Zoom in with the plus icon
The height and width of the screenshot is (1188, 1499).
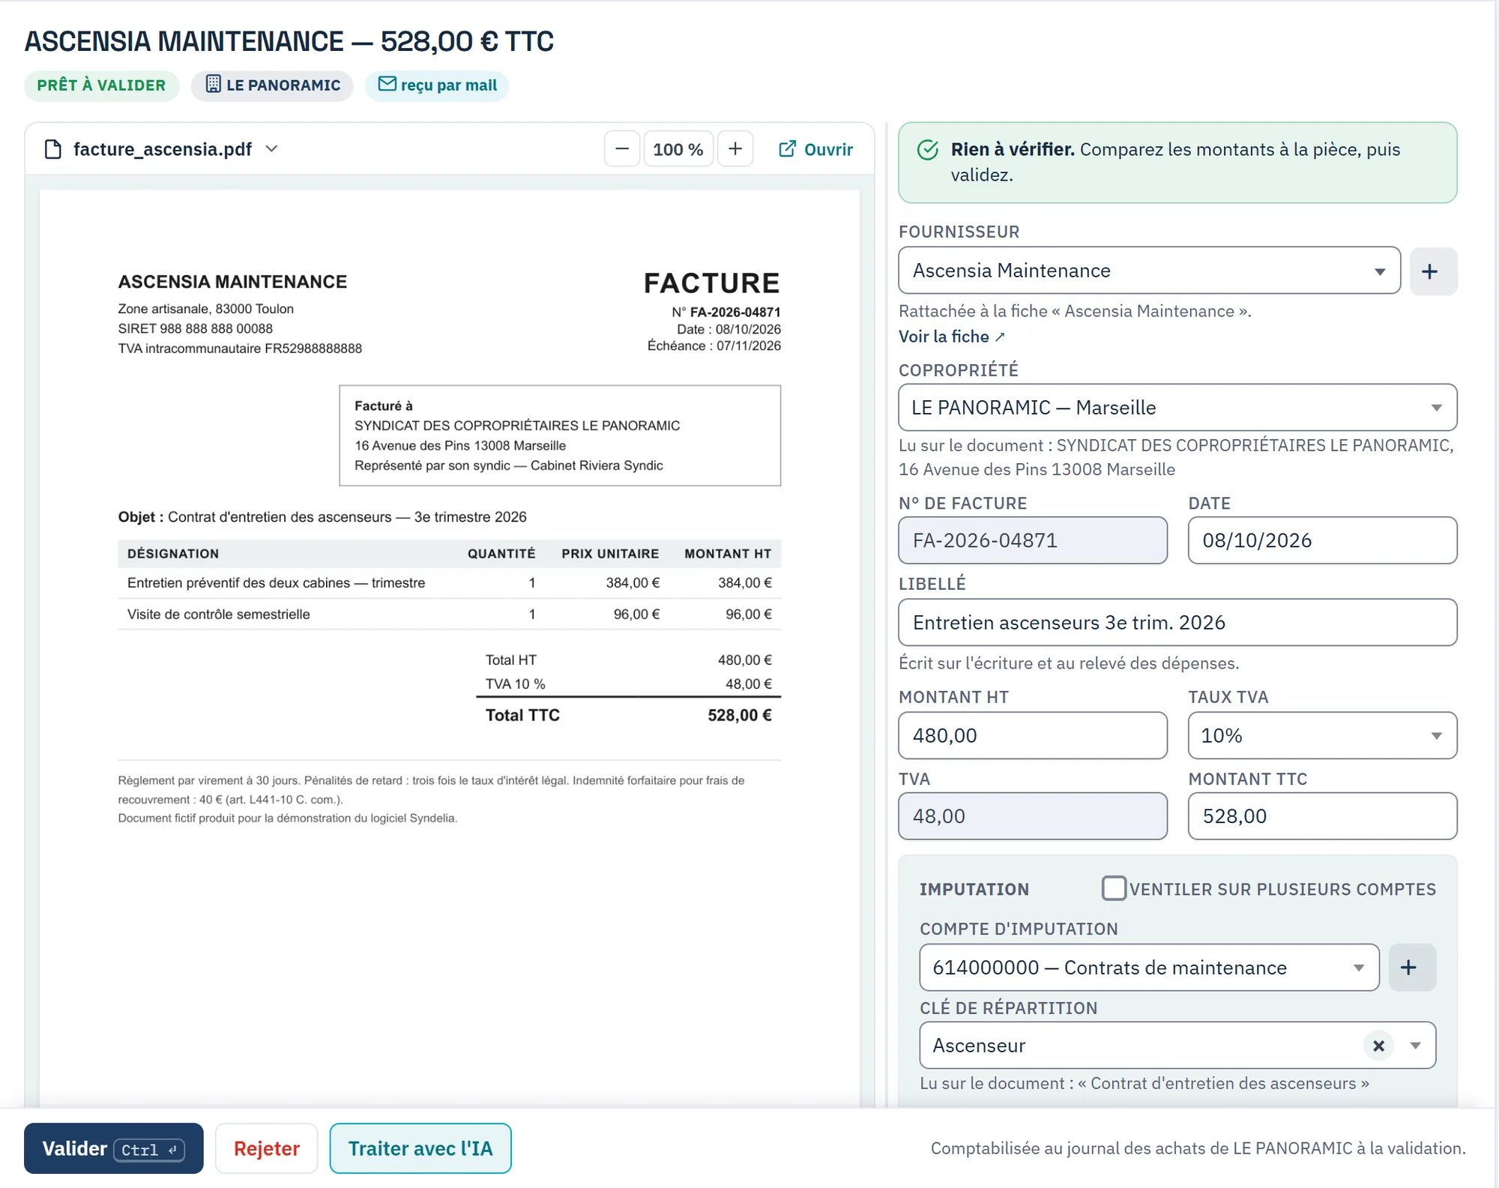click(735, 149)
